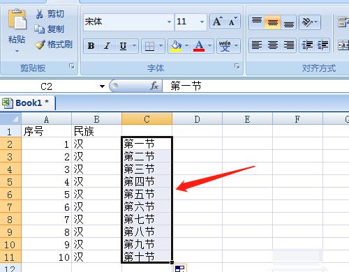This screenshot has height=272, width=349.
Task: Click the Copy (复制) button
Action: (x=49, y=29)
